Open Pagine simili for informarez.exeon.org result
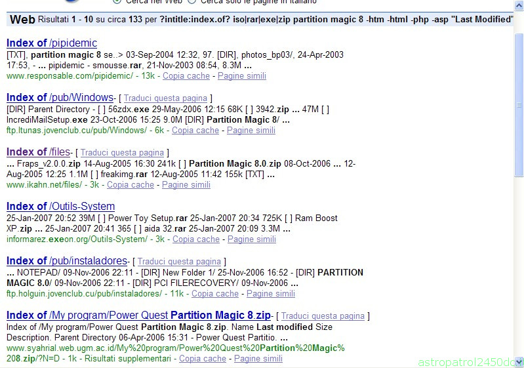 (252, 239)
